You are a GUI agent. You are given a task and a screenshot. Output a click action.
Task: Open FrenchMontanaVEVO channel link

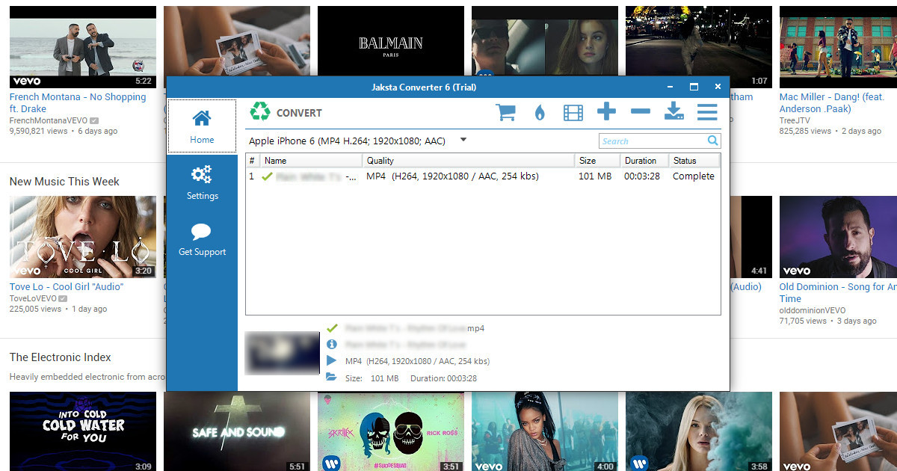(49, 120)
